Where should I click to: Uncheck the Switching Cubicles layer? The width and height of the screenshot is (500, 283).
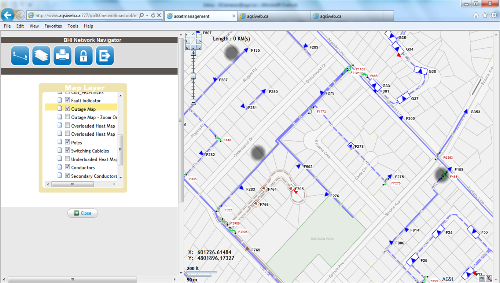(67, 150)
